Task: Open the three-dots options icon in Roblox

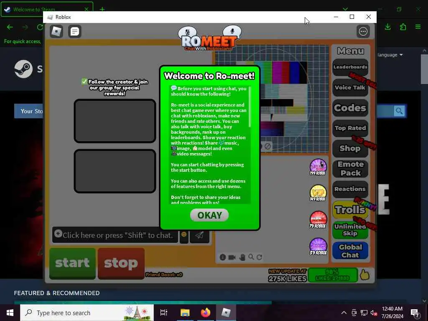Action: click(x=363, y=31)
